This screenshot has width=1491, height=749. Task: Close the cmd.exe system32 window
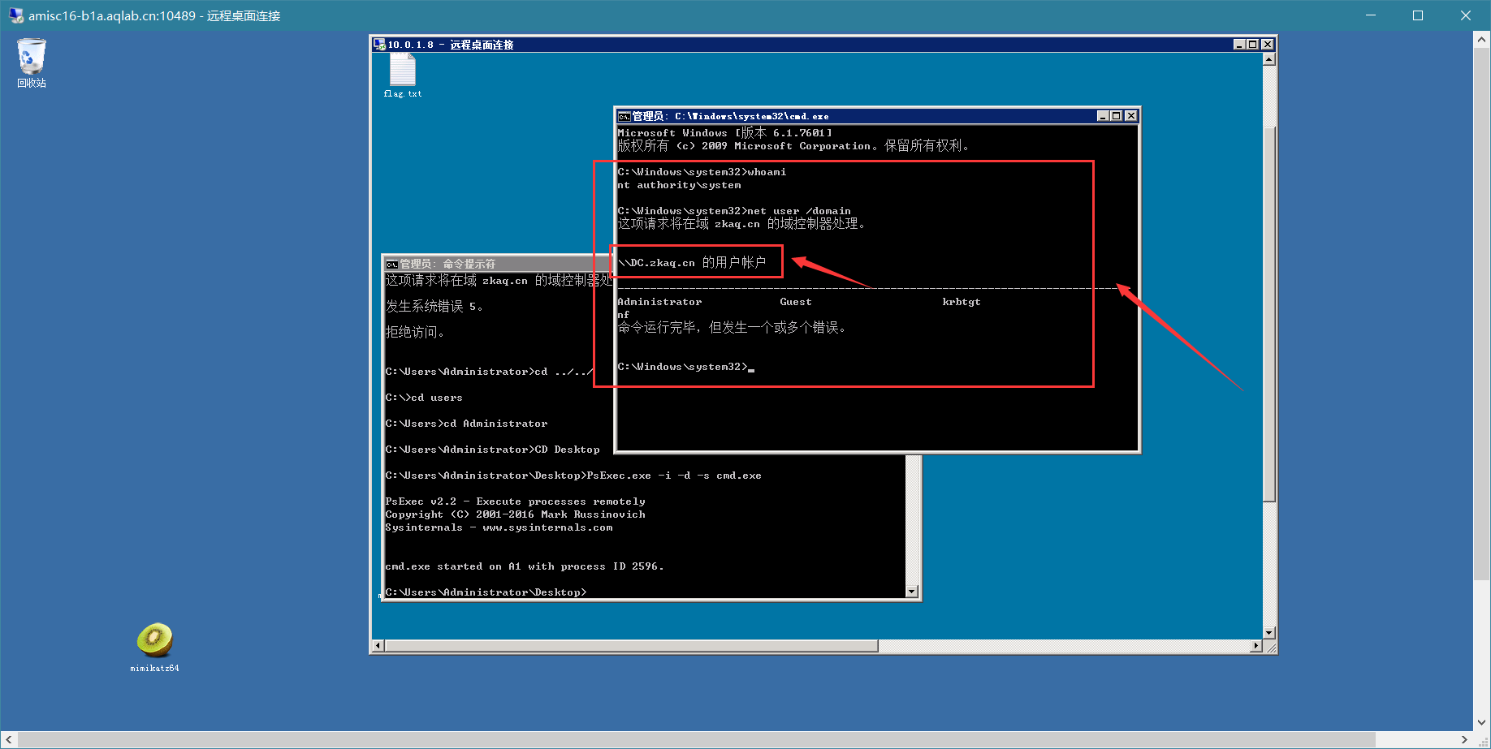coord(1131,116)
